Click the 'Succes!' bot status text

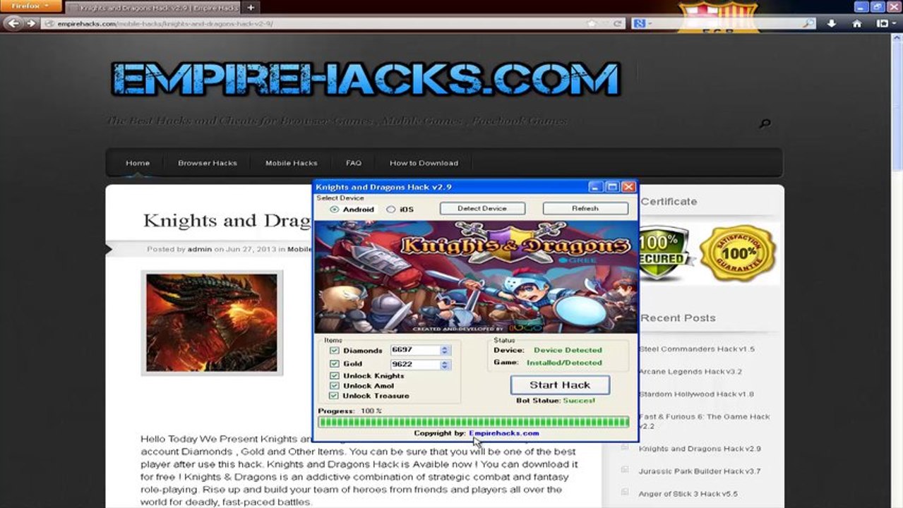[579, 401]
